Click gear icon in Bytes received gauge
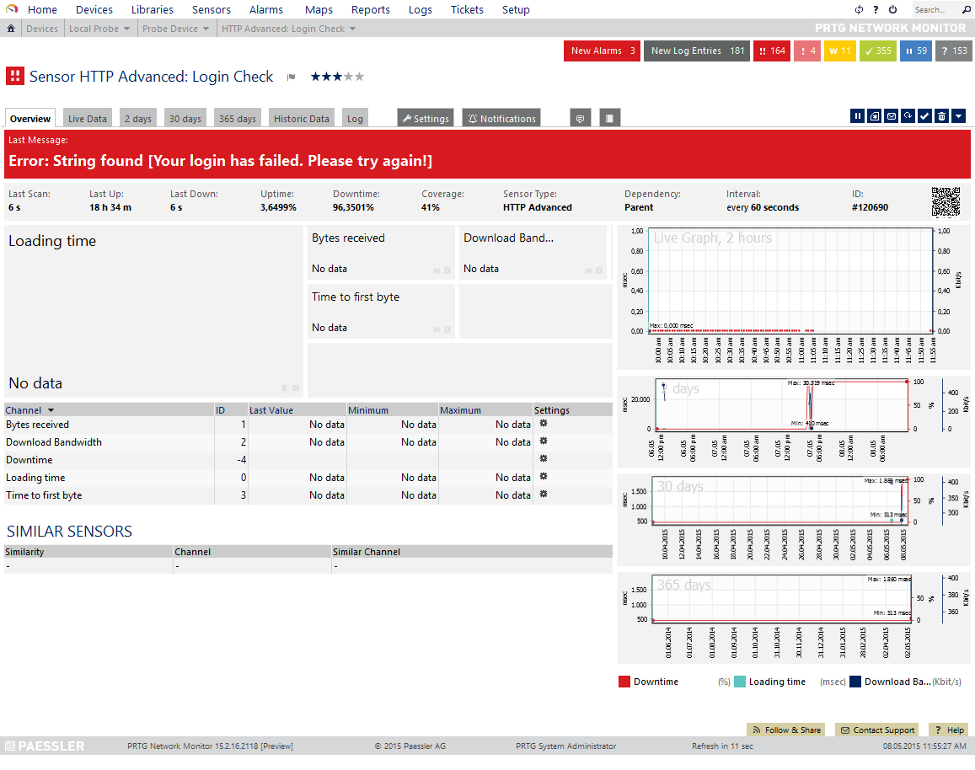This screenshot has width=975, height=770. [447, 270]
